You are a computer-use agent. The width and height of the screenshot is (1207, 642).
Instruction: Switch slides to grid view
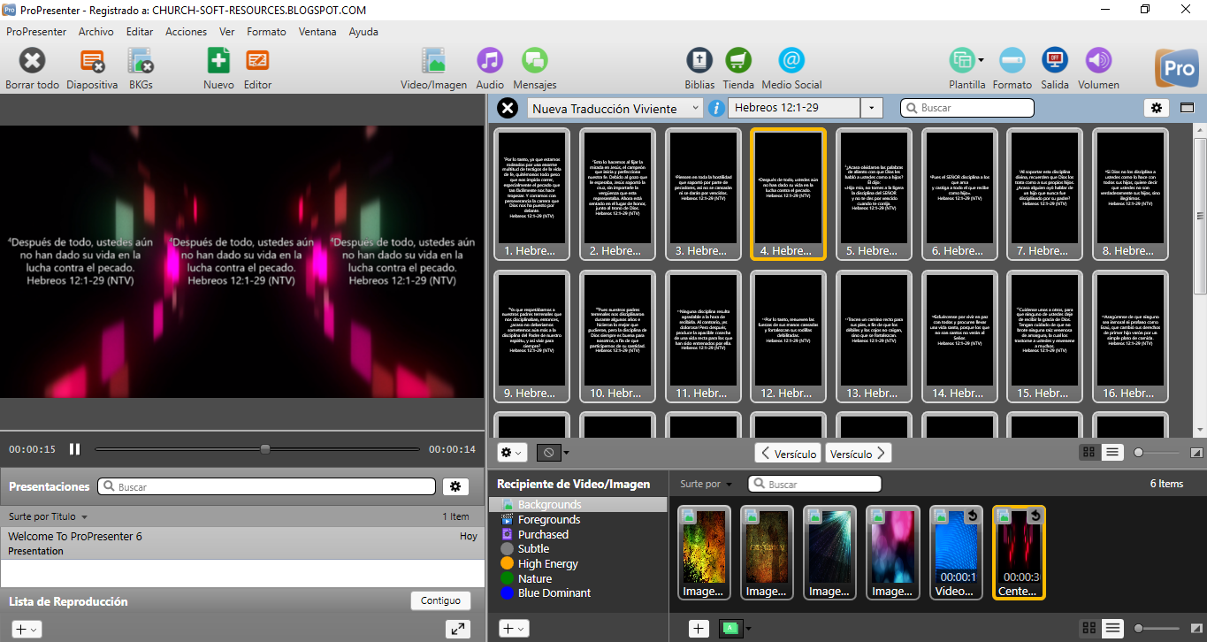pos(1090,452)
